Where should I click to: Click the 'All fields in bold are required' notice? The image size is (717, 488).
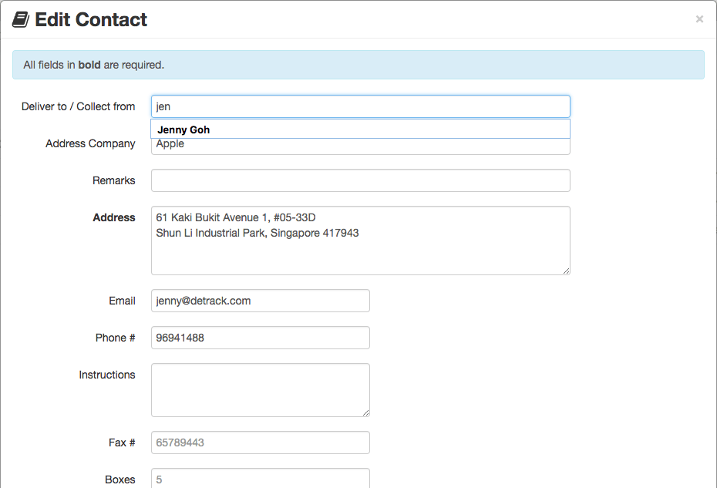358,65
